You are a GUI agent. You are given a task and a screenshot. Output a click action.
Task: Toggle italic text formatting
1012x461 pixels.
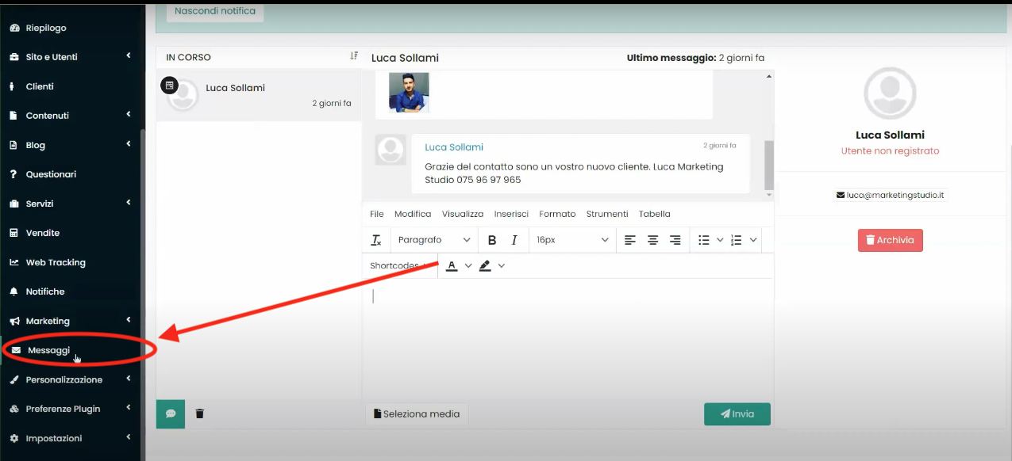514,240
